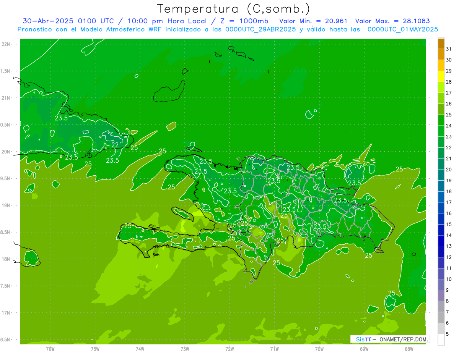Click the '22' contour label over eastern Cuba
459x354 pixels.
click(x=115, y=145)
